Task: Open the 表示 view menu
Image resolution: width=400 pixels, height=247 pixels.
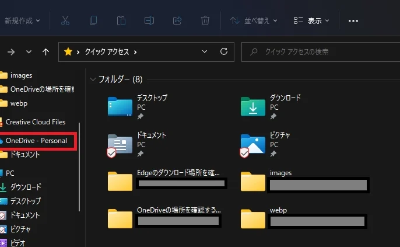Action: (311, 20)
